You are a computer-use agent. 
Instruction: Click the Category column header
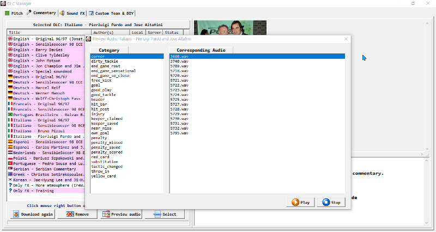[113, 50]
